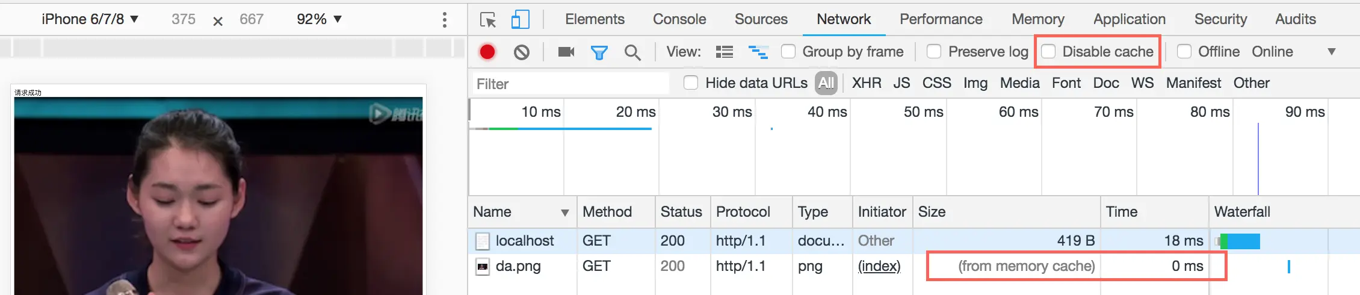Open the iPhone 6/7/8 device dropdown
Viewport: 1360px width, 295px height.
click(x=90, y=19)
